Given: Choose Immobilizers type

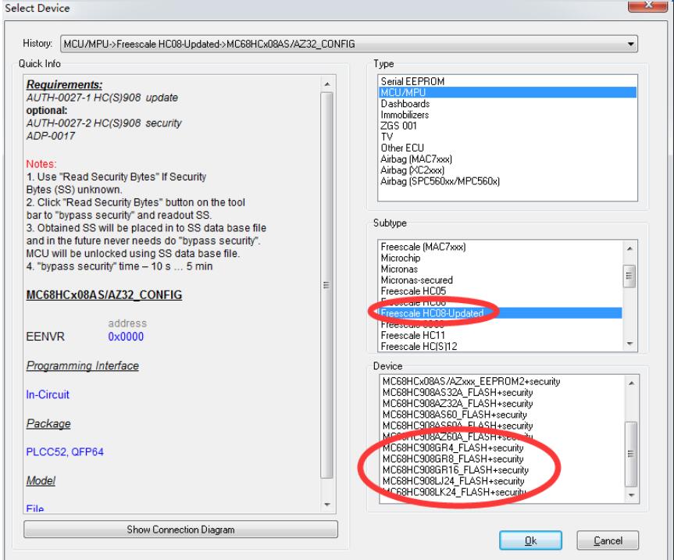Looking at the screenshot, I should point(507,115).
